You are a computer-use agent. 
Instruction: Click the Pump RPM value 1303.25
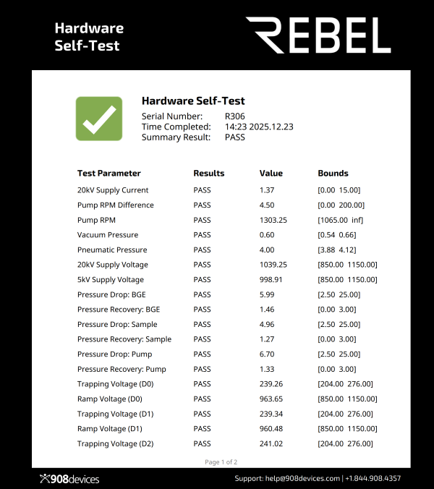coord(273,220)
